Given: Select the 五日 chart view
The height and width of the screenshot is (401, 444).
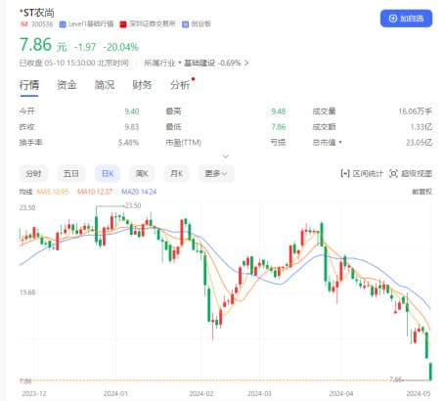Looking at the screenshot, I should (x=70, y=173).
